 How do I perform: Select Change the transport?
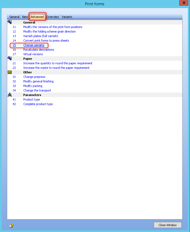(37, 90)
